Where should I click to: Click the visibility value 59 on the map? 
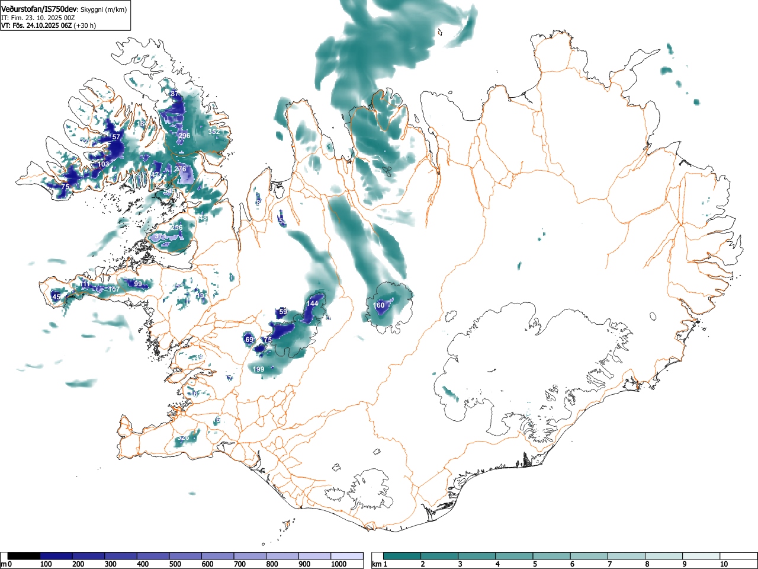point(283,312)
